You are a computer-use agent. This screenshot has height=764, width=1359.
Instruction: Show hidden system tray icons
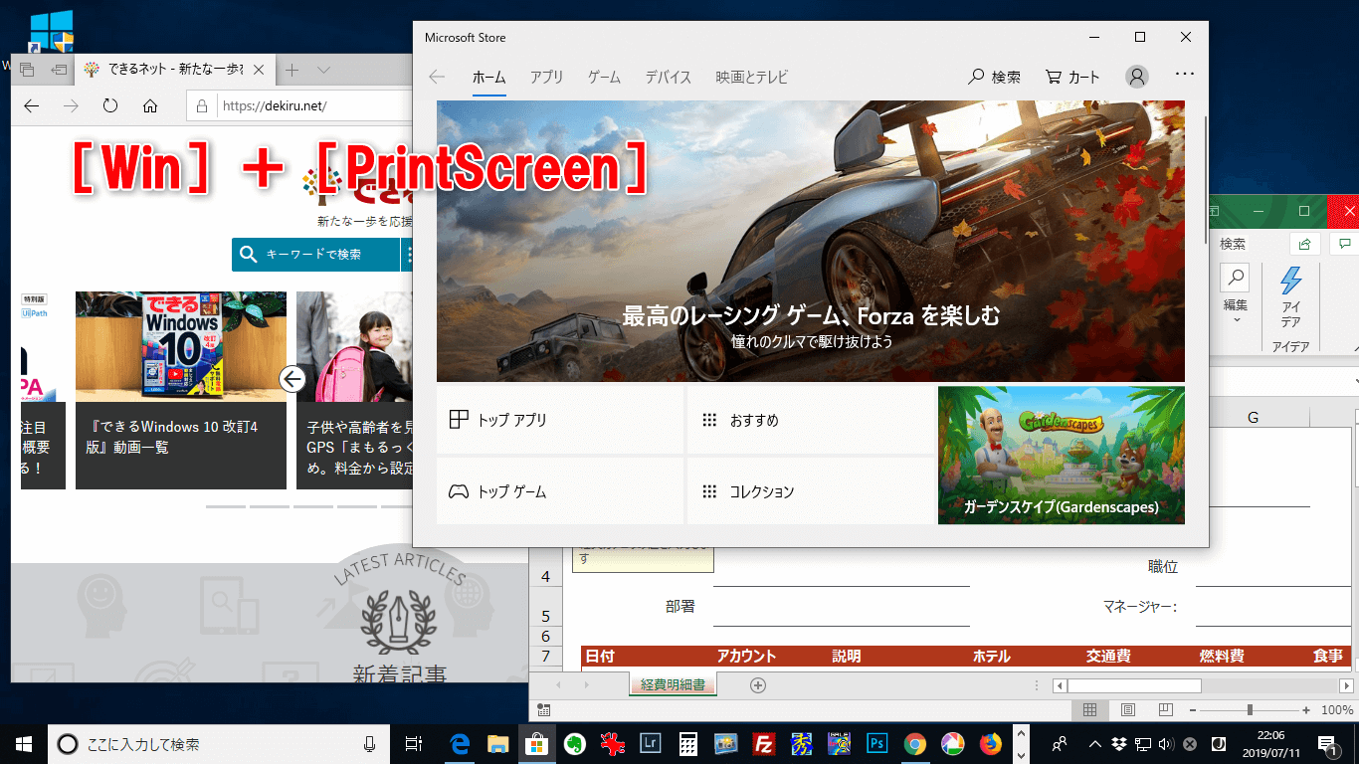[x=1095, y=743]
